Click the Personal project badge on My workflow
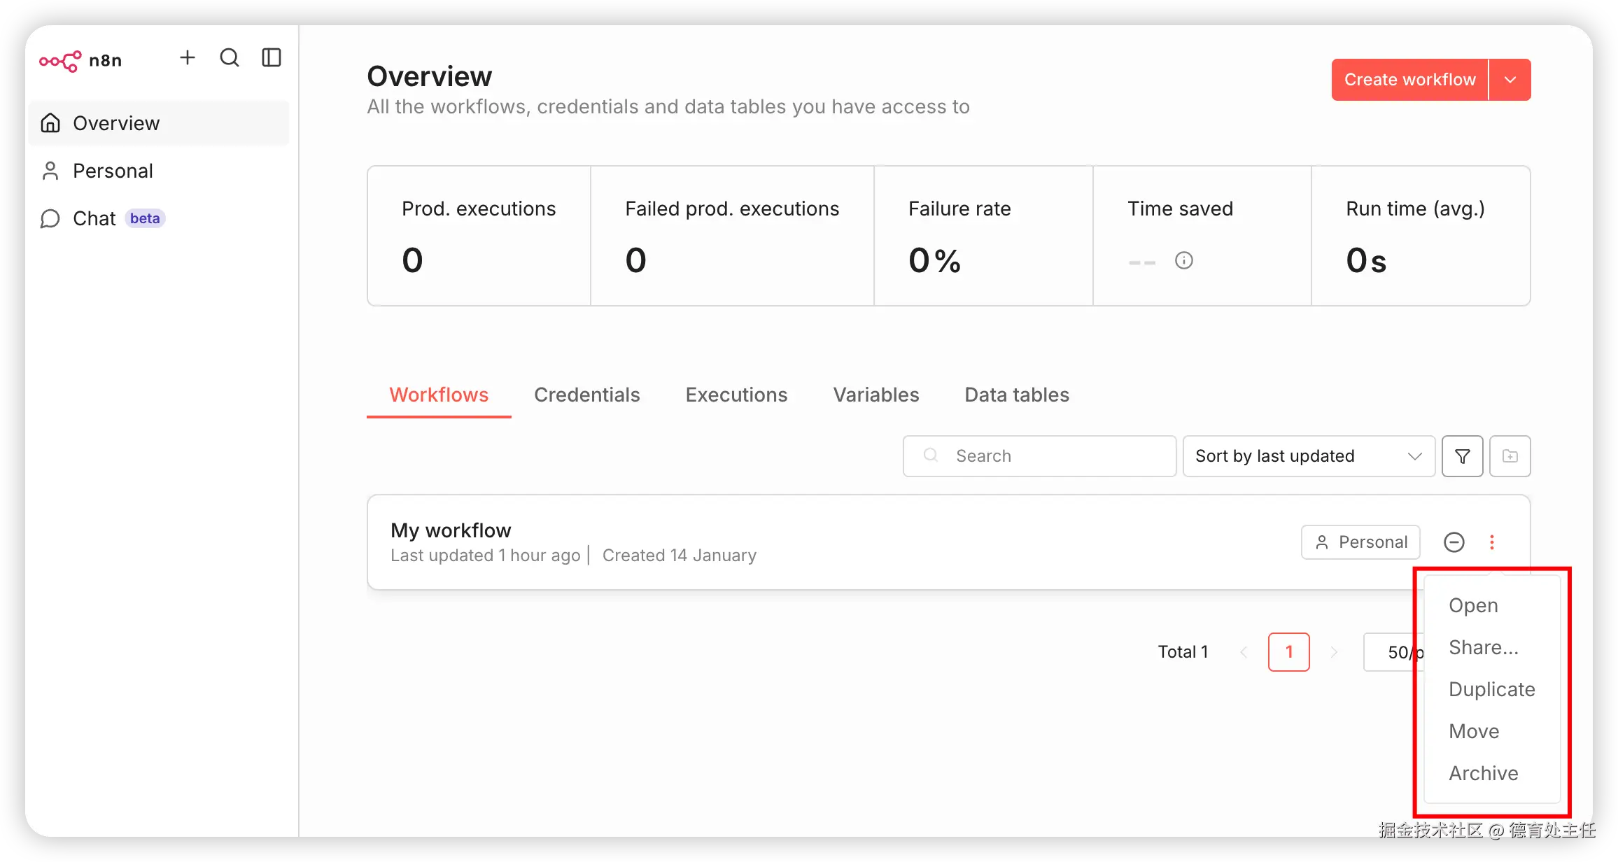This screenshot has width=1618, height=862. coord(1360,542)
